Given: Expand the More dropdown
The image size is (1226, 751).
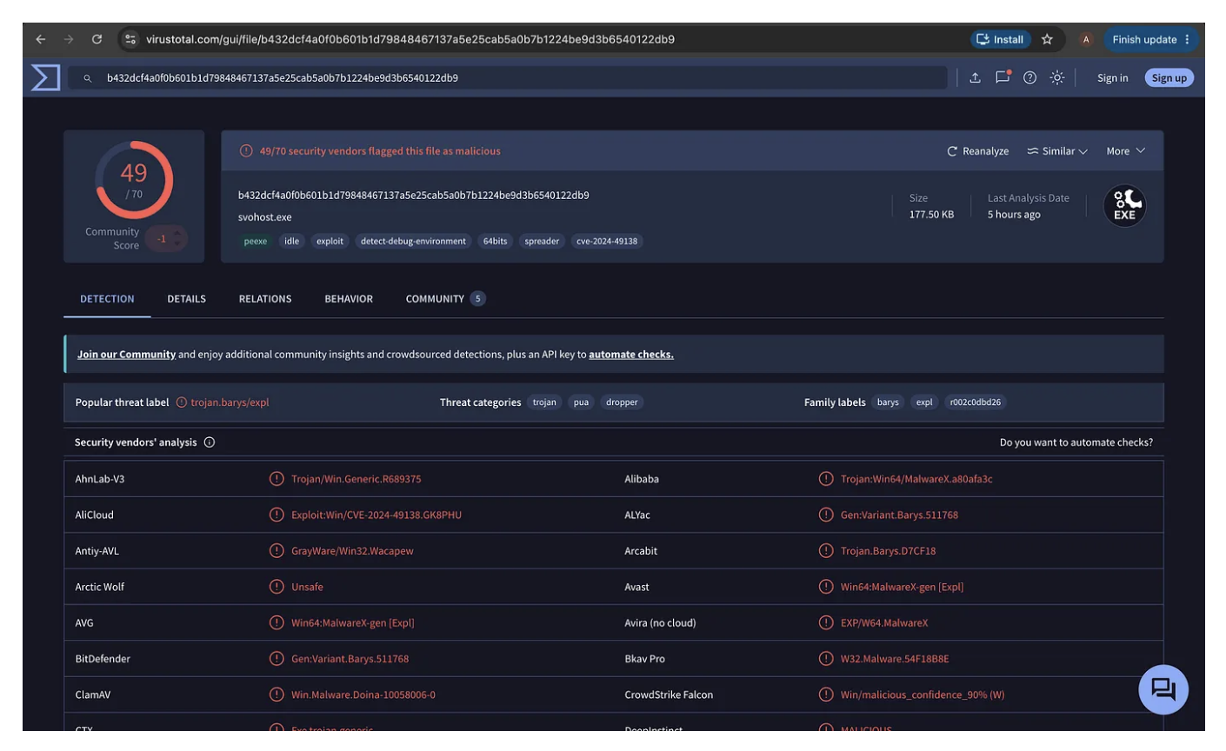Looking at the screenshot, I should (1126, 151).
